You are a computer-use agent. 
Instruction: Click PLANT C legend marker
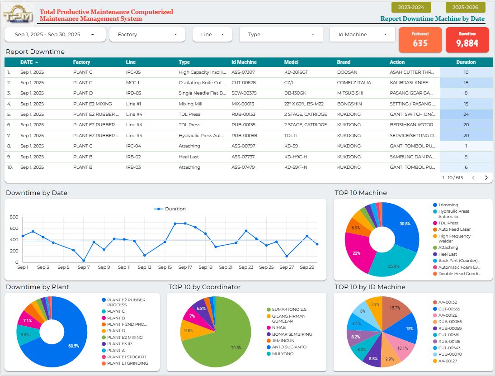click(x=104, y=311)
